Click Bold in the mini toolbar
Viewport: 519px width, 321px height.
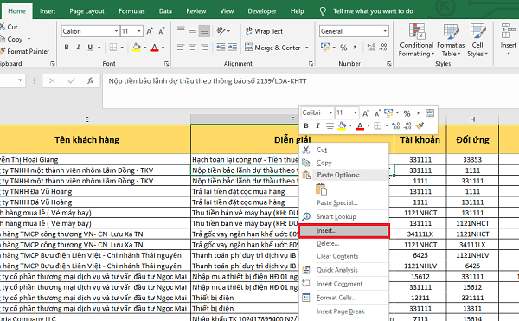[306, 125]
